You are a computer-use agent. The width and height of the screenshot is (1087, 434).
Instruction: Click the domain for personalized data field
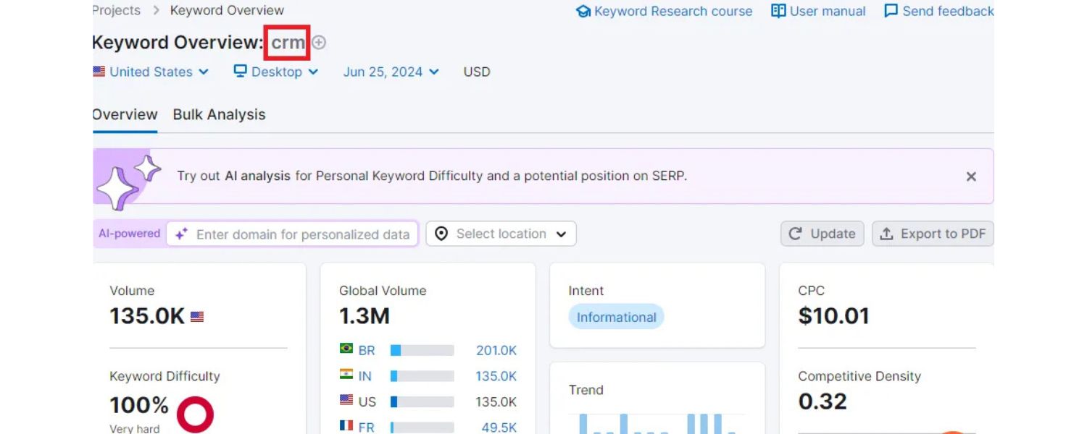point(302,234)
